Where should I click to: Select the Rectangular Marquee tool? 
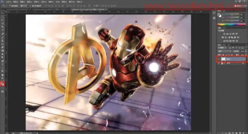(2, 17)
